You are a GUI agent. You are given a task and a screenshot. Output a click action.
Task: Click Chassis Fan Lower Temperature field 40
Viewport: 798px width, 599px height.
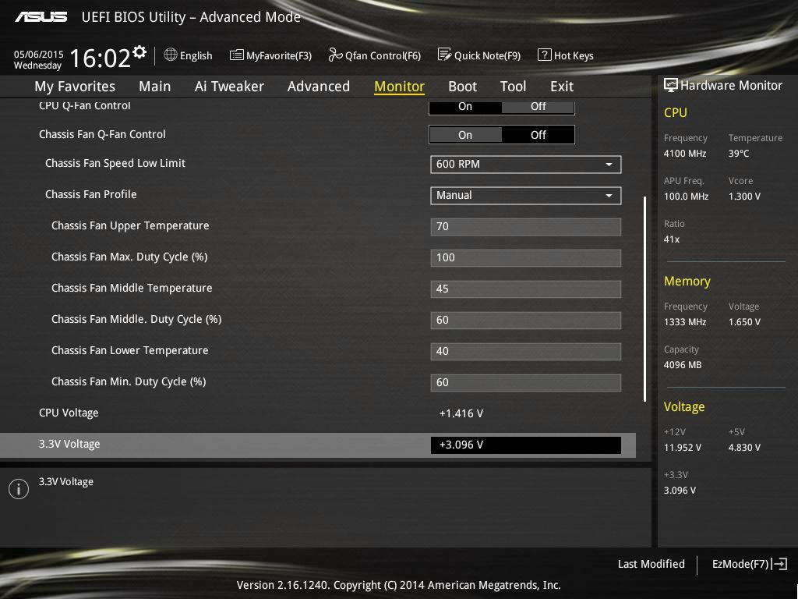526,352
